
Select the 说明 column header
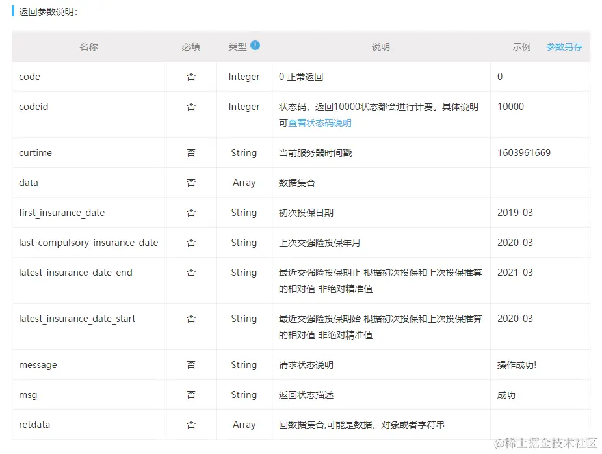381,47
